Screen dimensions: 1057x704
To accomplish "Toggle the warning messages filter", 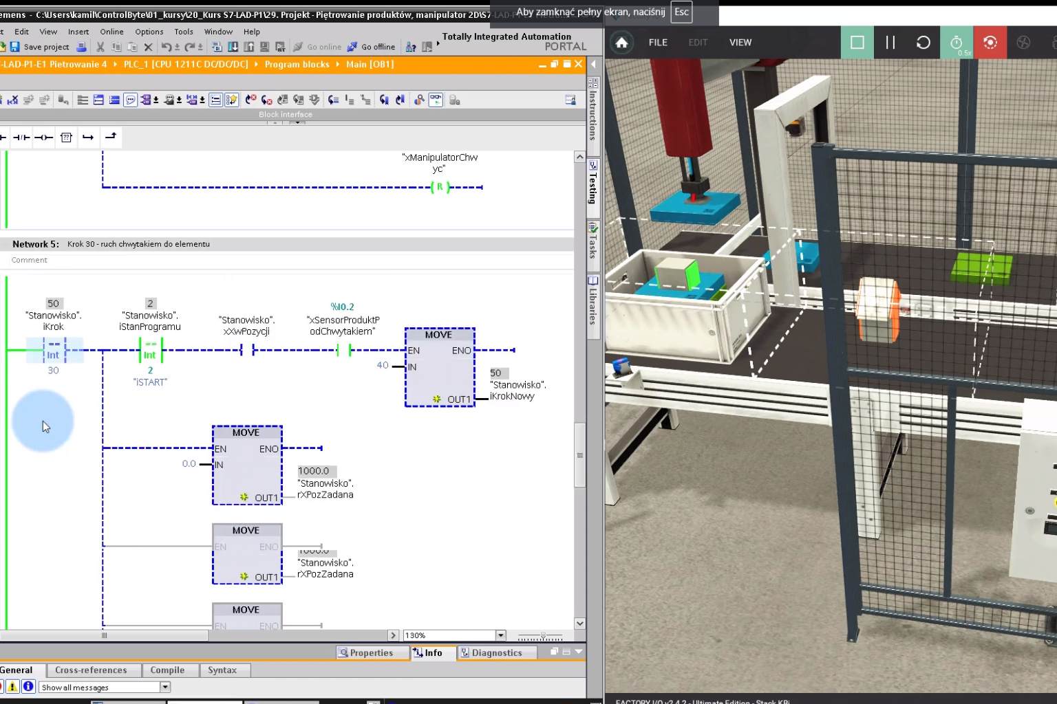I will (12, 687).
